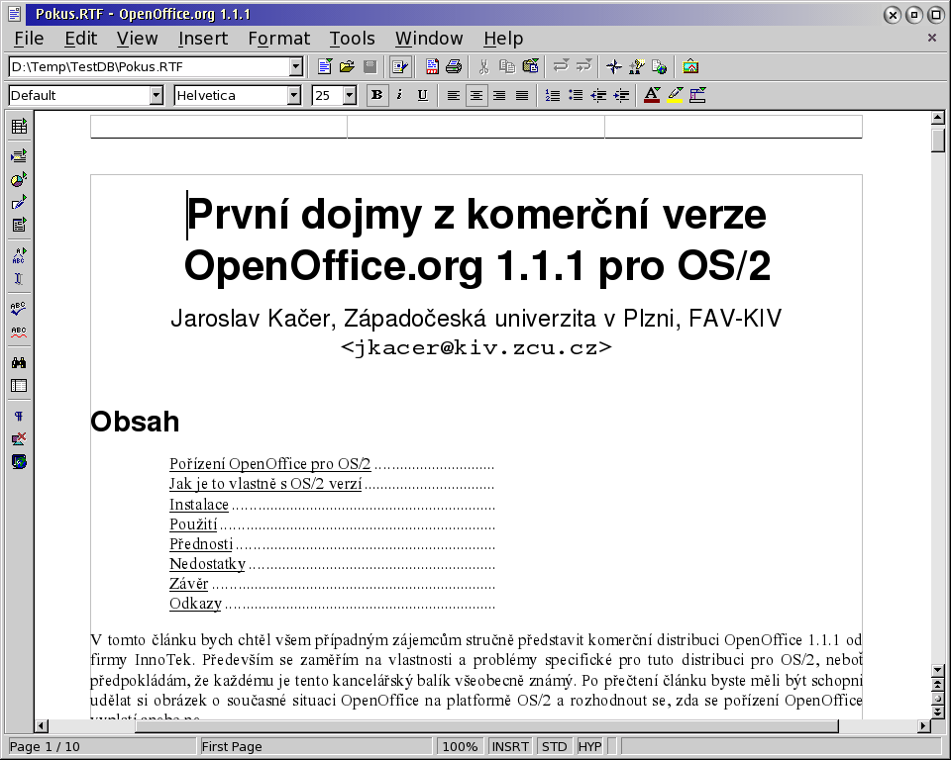The height and width of the screenshot is (760, 951).
Task: Click the Paragraph Background button
Action: (697, 95)
